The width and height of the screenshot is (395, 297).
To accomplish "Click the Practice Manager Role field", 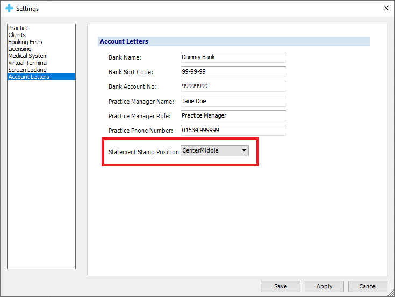I will click(x=233, y=115).
